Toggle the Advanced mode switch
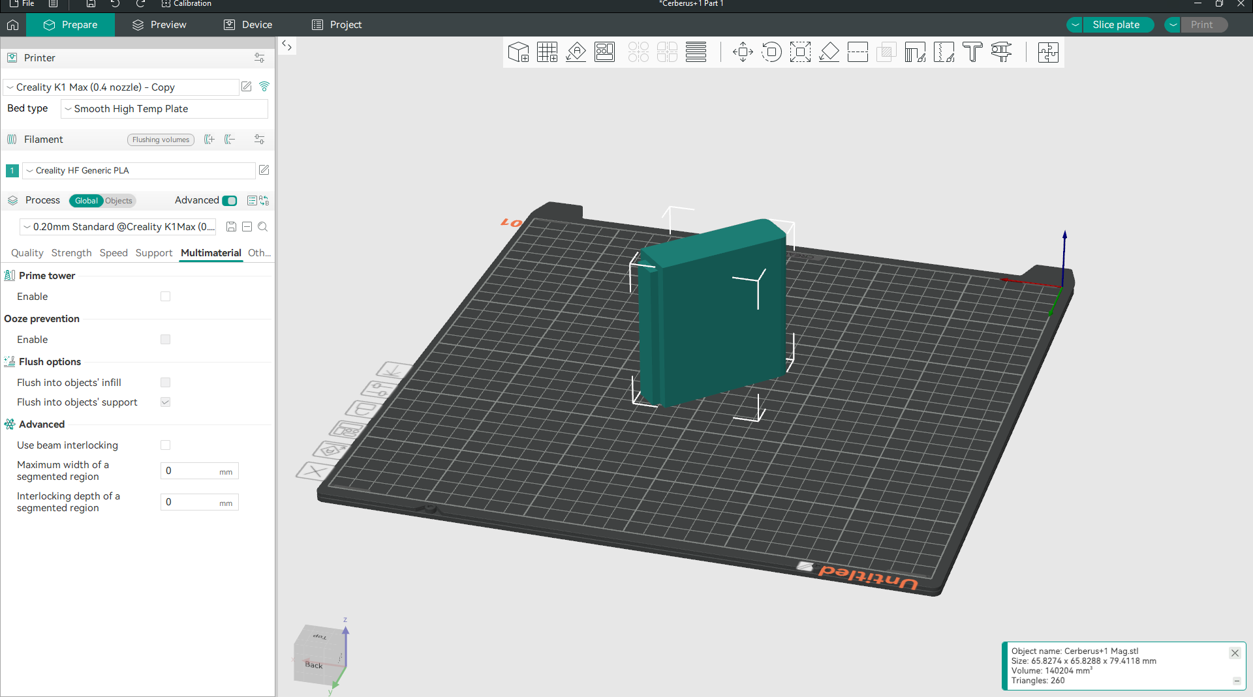 point(230,201)
